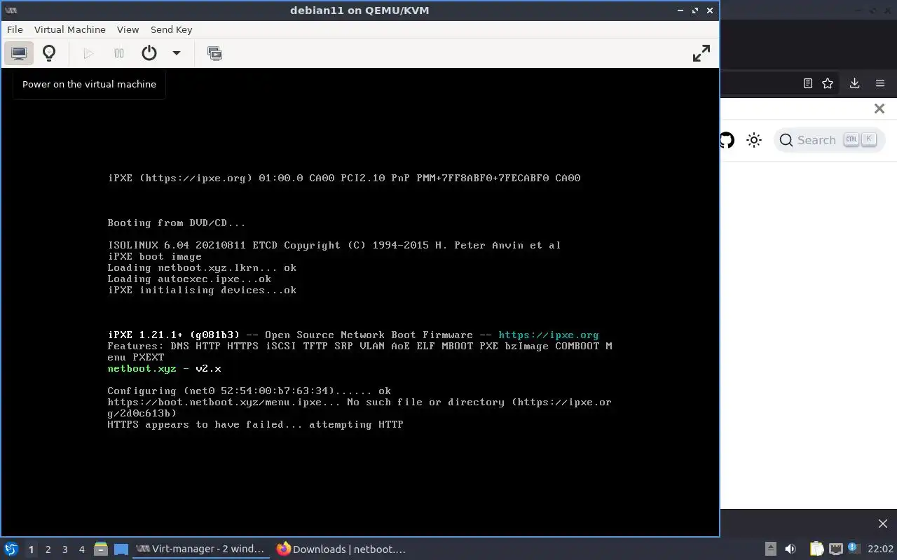Click 'Loading autoexec.ipxe...ok' console line
This screenshot has height=560, width=897.
coord(189,279)
